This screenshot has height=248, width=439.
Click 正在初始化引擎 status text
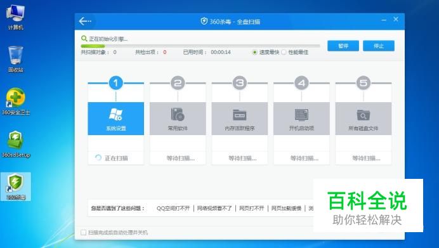[108, 39]
